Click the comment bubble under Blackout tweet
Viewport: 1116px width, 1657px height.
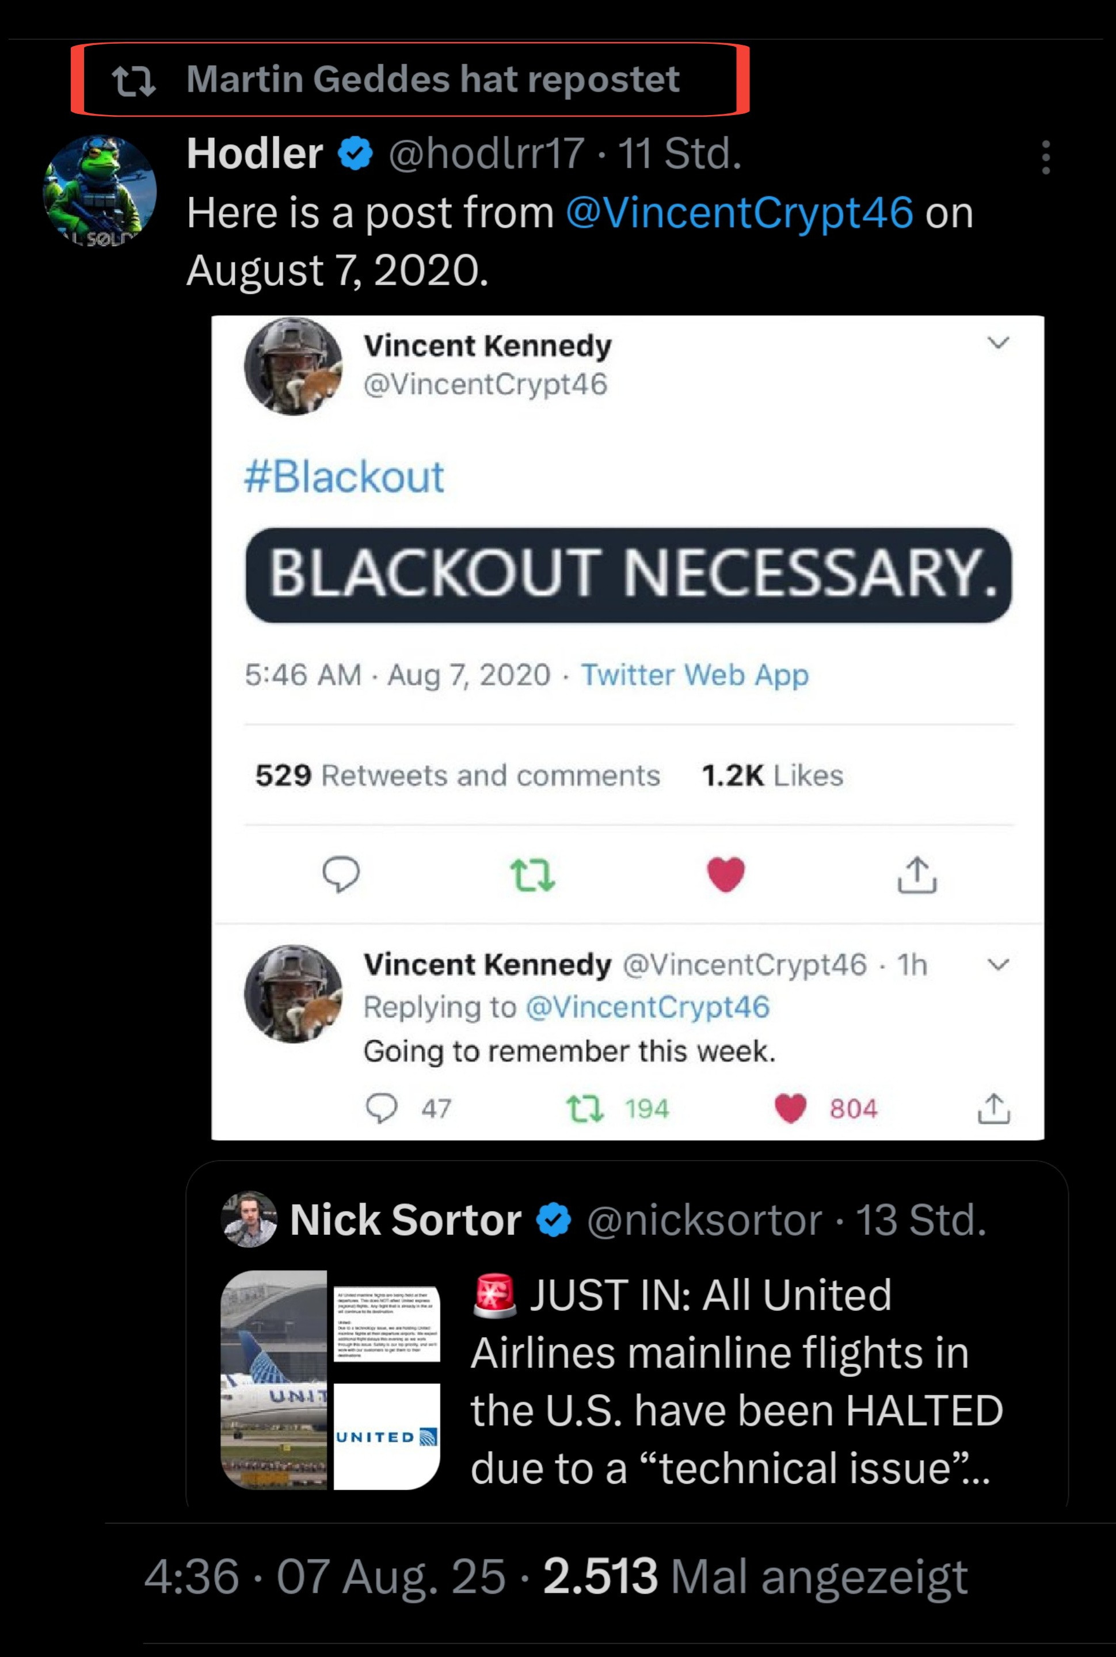pos(341,875)
